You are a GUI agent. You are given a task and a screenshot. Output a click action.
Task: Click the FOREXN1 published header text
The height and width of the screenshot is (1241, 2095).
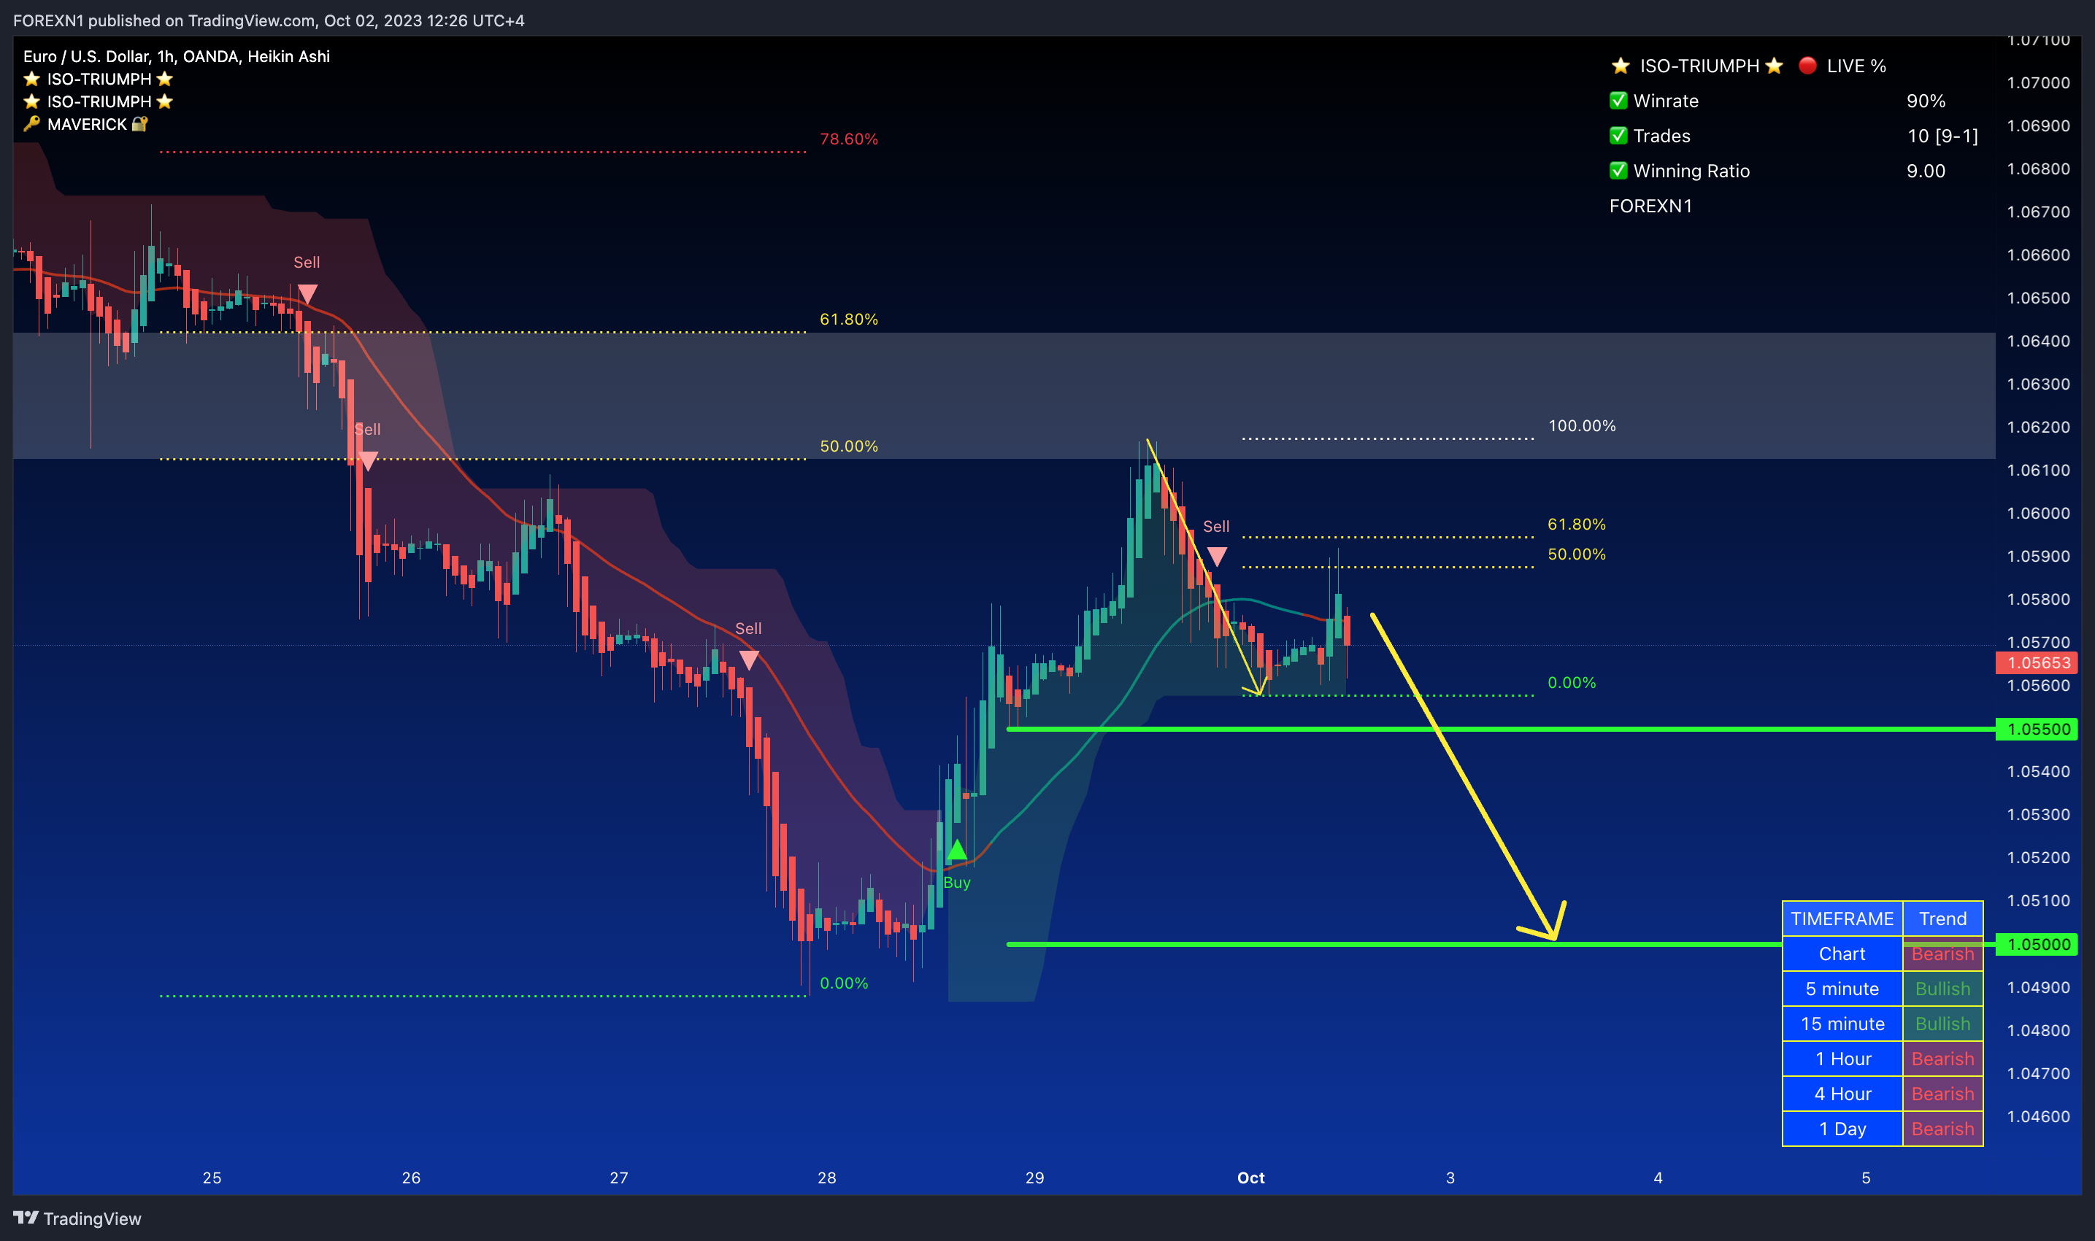point(269,20)
